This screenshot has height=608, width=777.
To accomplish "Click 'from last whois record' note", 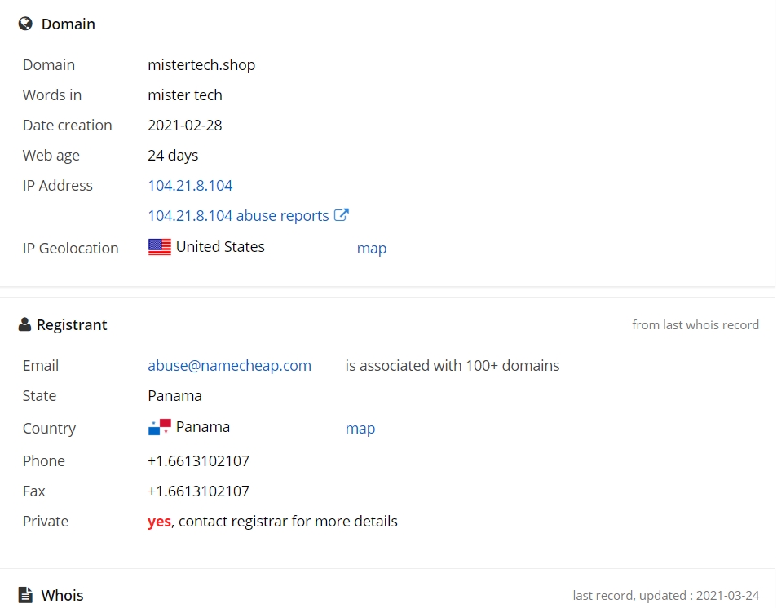I will [695, 324].
